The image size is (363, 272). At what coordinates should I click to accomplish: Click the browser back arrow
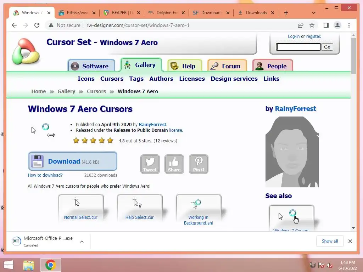point(14,25)
